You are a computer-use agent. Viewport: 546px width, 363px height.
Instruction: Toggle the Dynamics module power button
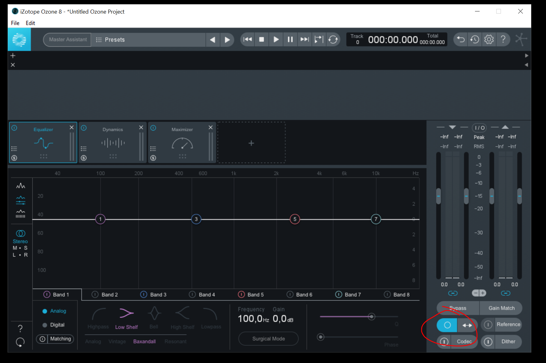[x=84, y=128]
